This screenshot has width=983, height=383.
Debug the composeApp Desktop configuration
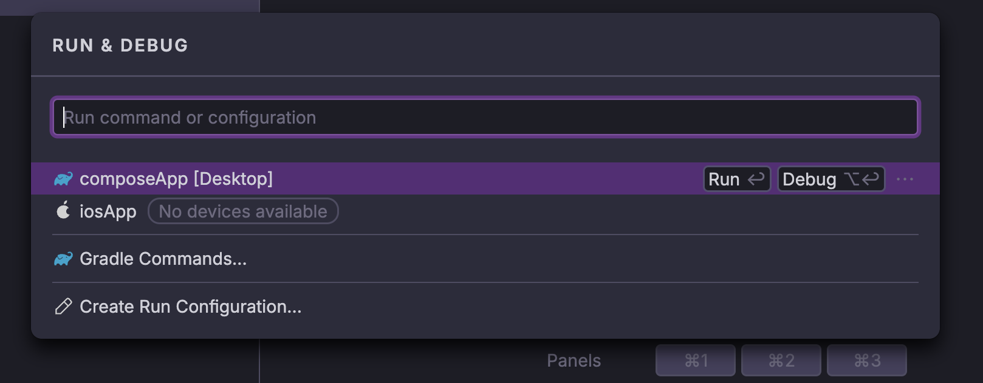coord(809,179)
